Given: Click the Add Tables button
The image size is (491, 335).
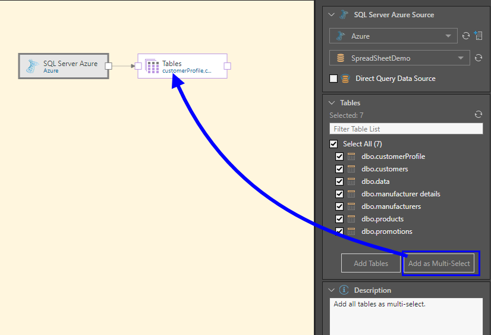Looking at the screenshot, I should click(371, 264).
